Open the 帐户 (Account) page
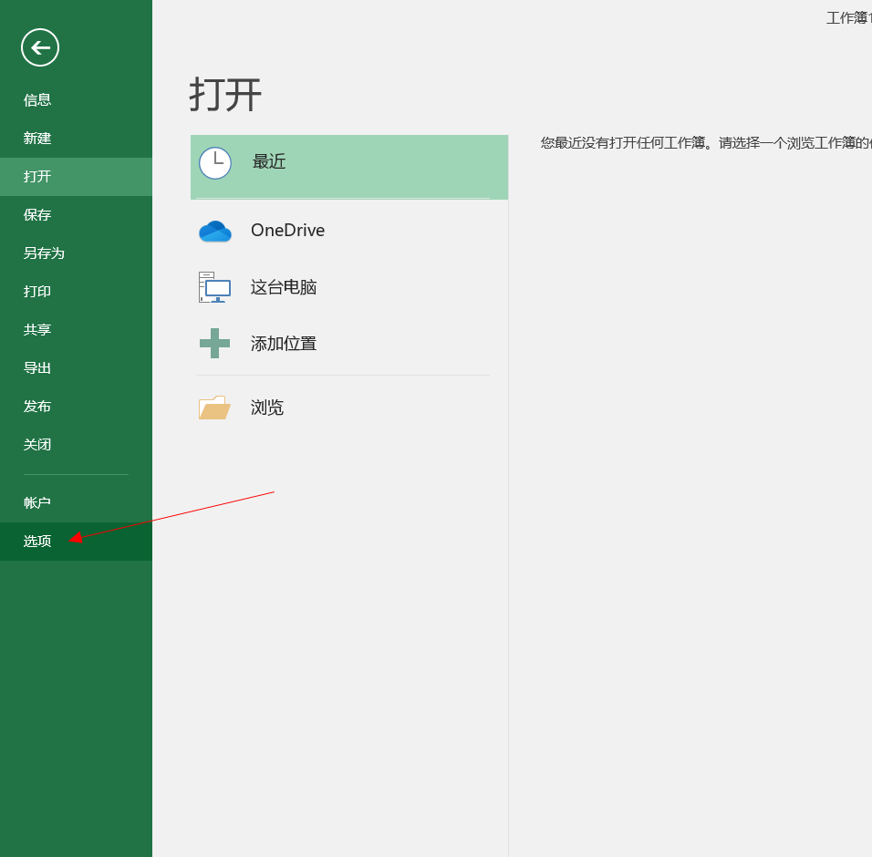872x857 pixels. pos(37,503)
